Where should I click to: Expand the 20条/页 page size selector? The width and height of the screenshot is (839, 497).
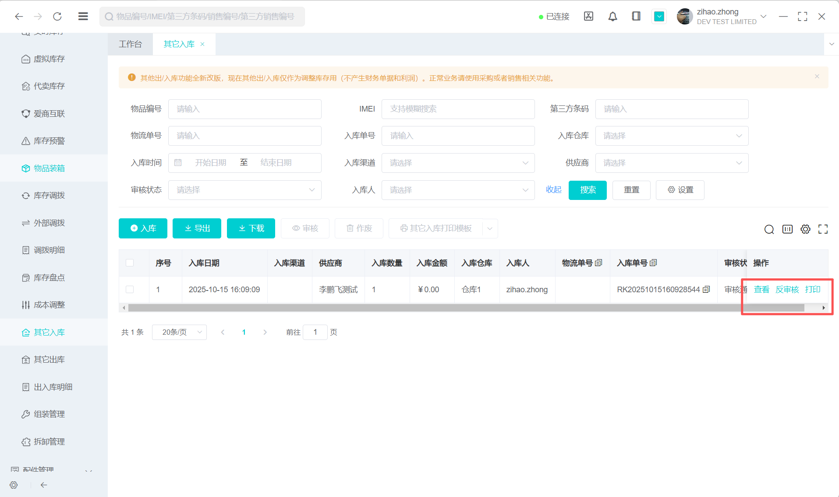[179, 332]
